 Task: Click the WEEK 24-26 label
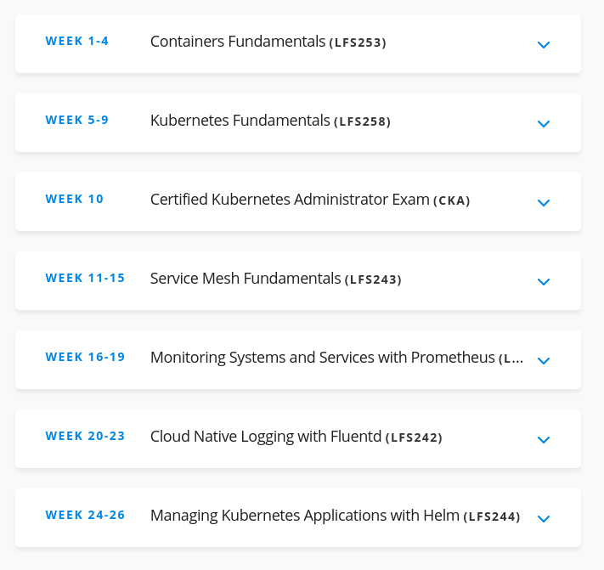pyautogui.click(x=85, y=515)
